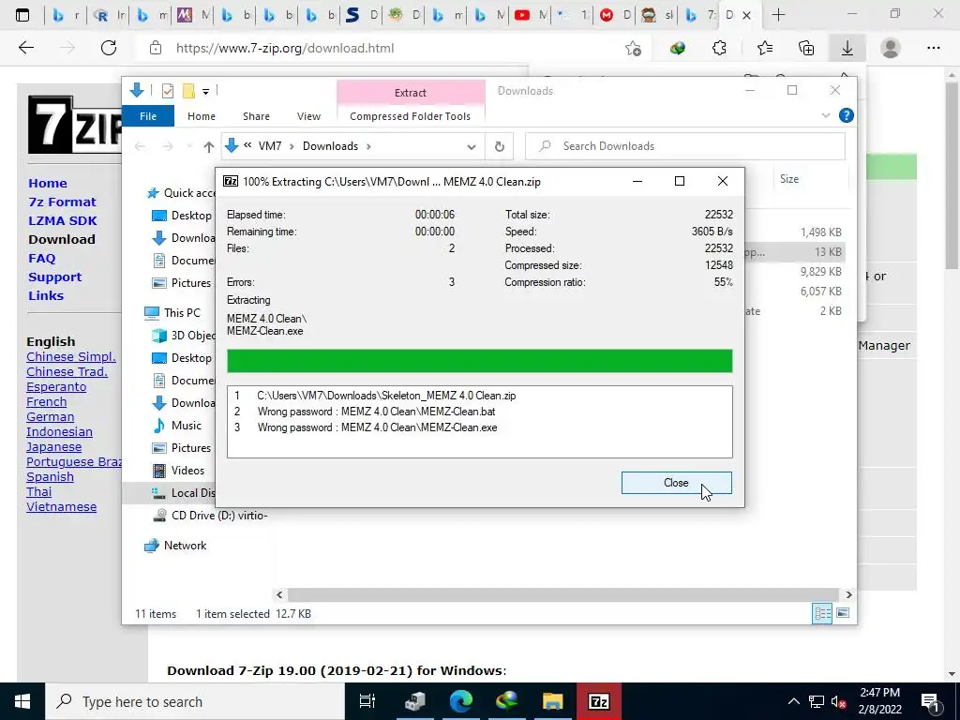Switch Explorer to details view icon
This screenshot has width=960, height=720.
821,613
